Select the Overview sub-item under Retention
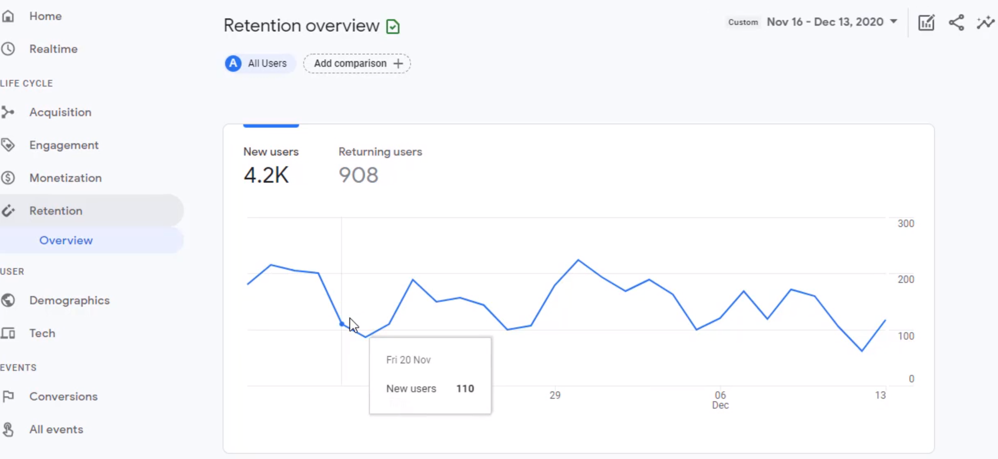 click(66, 240)
